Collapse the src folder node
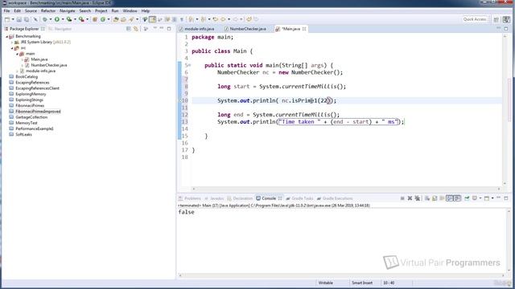515x289 pixels. [12, 48]
